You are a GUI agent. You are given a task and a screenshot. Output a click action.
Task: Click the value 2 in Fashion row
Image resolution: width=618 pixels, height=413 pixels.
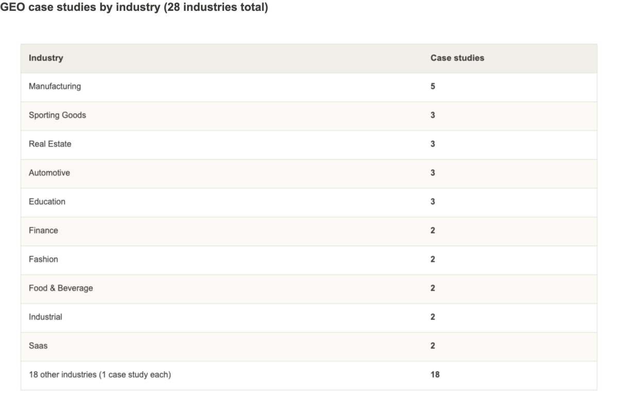point(433,260)
